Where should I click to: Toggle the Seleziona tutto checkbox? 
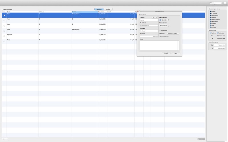(x=3, y=10)
